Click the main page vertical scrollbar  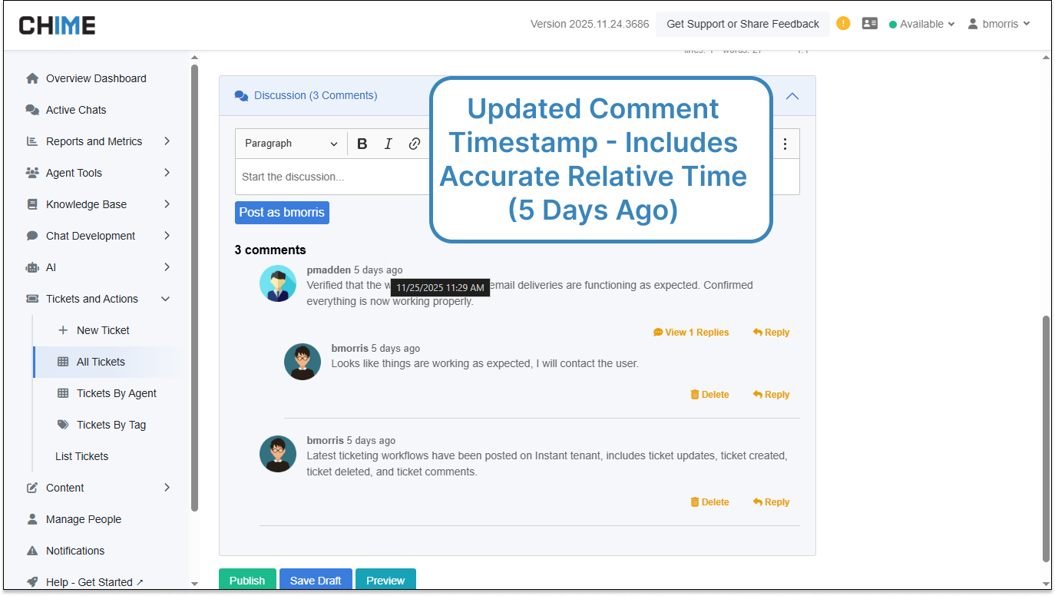(x=1046, y=438)
